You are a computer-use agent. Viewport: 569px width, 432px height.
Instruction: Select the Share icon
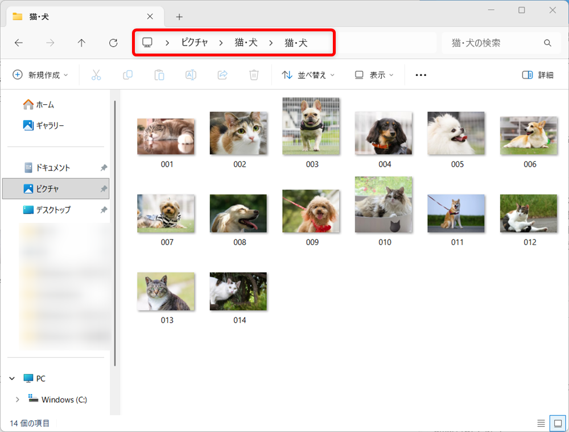[222, 75]
